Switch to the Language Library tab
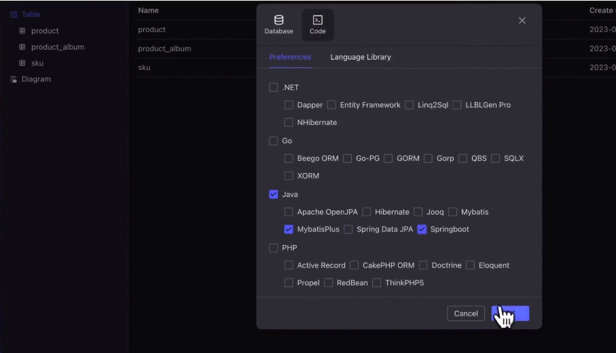The image size is (616, 353). click(x=361, y=57)
